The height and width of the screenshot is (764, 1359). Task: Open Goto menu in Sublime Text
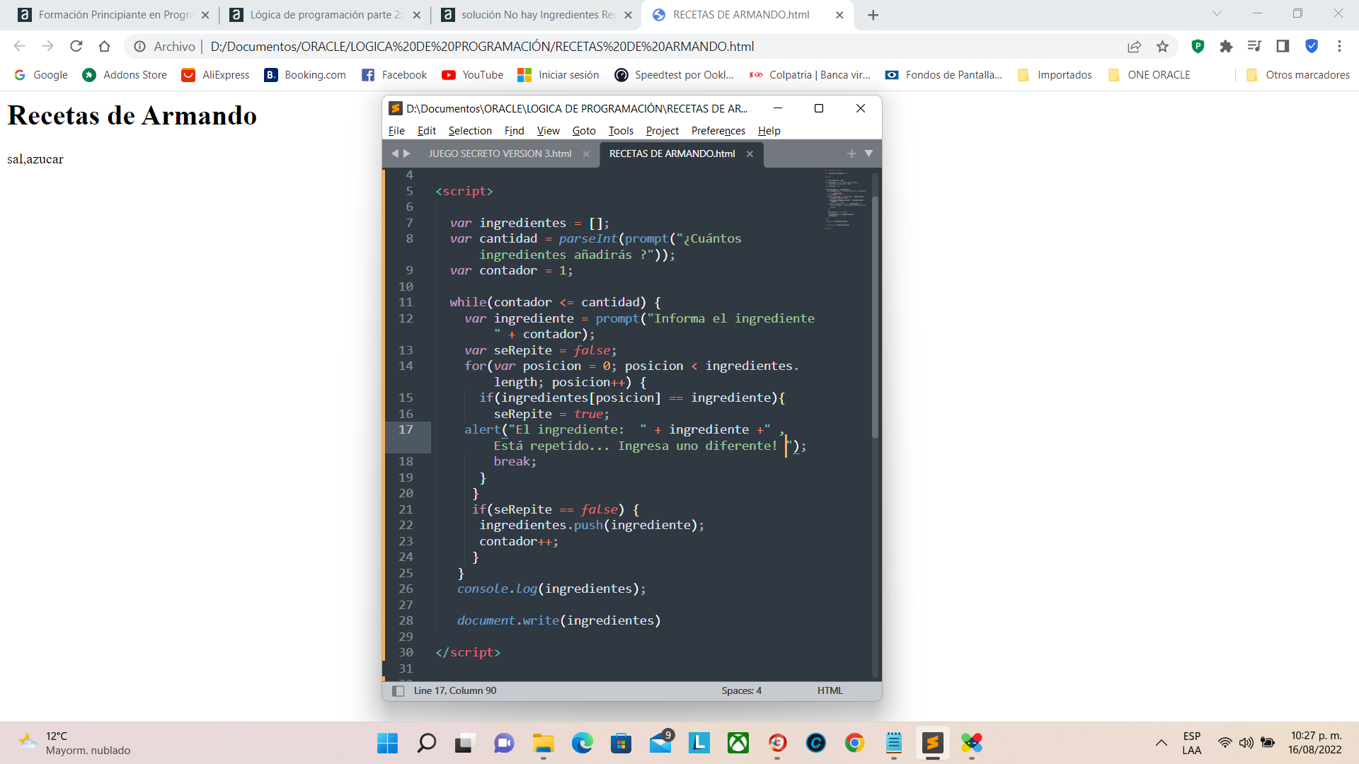[x=584, y=131]
